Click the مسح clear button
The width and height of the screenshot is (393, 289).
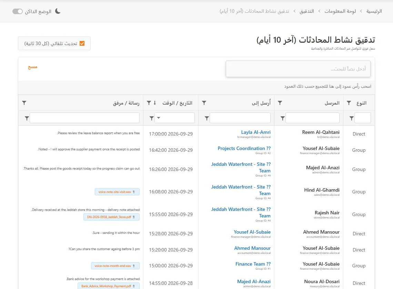click(33, 67)
